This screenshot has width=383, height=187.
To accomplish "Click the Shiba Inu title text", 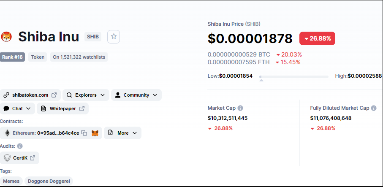I will tap(49, 37).
